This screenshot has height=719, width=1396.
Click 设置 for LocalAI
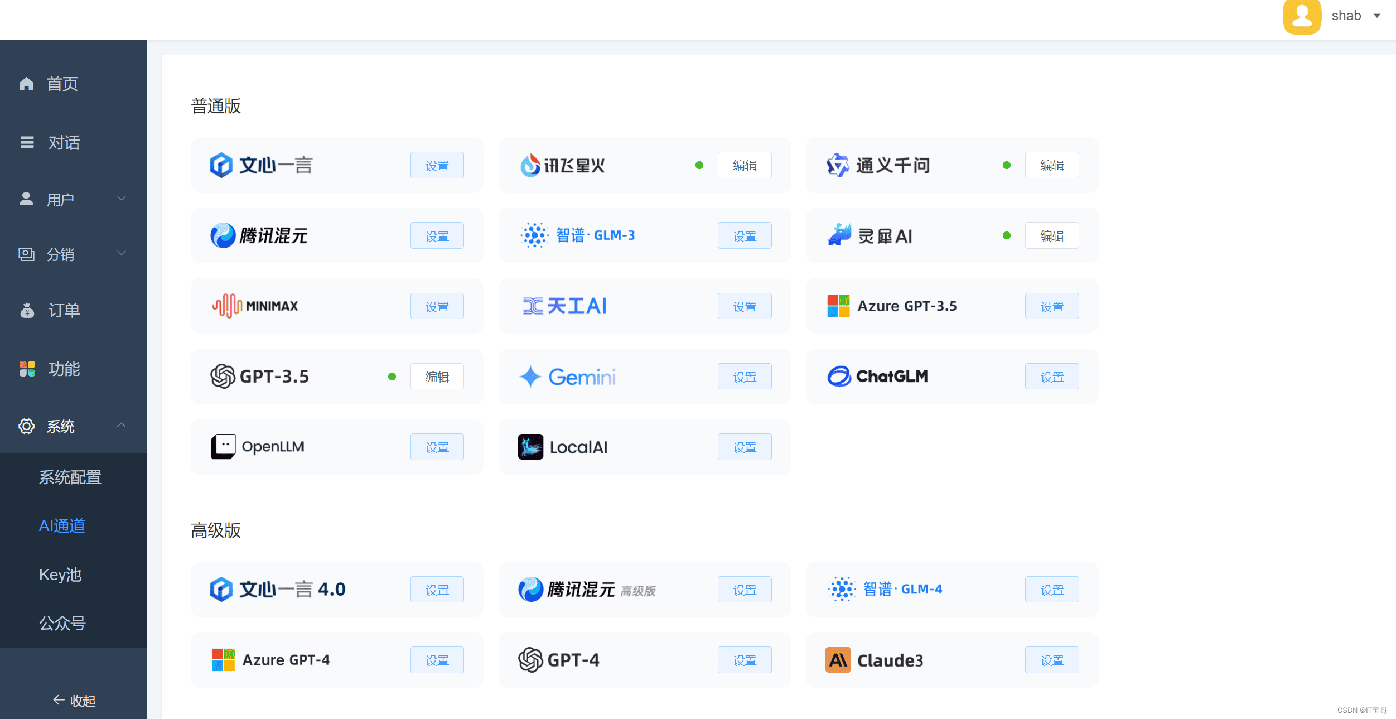745,447
